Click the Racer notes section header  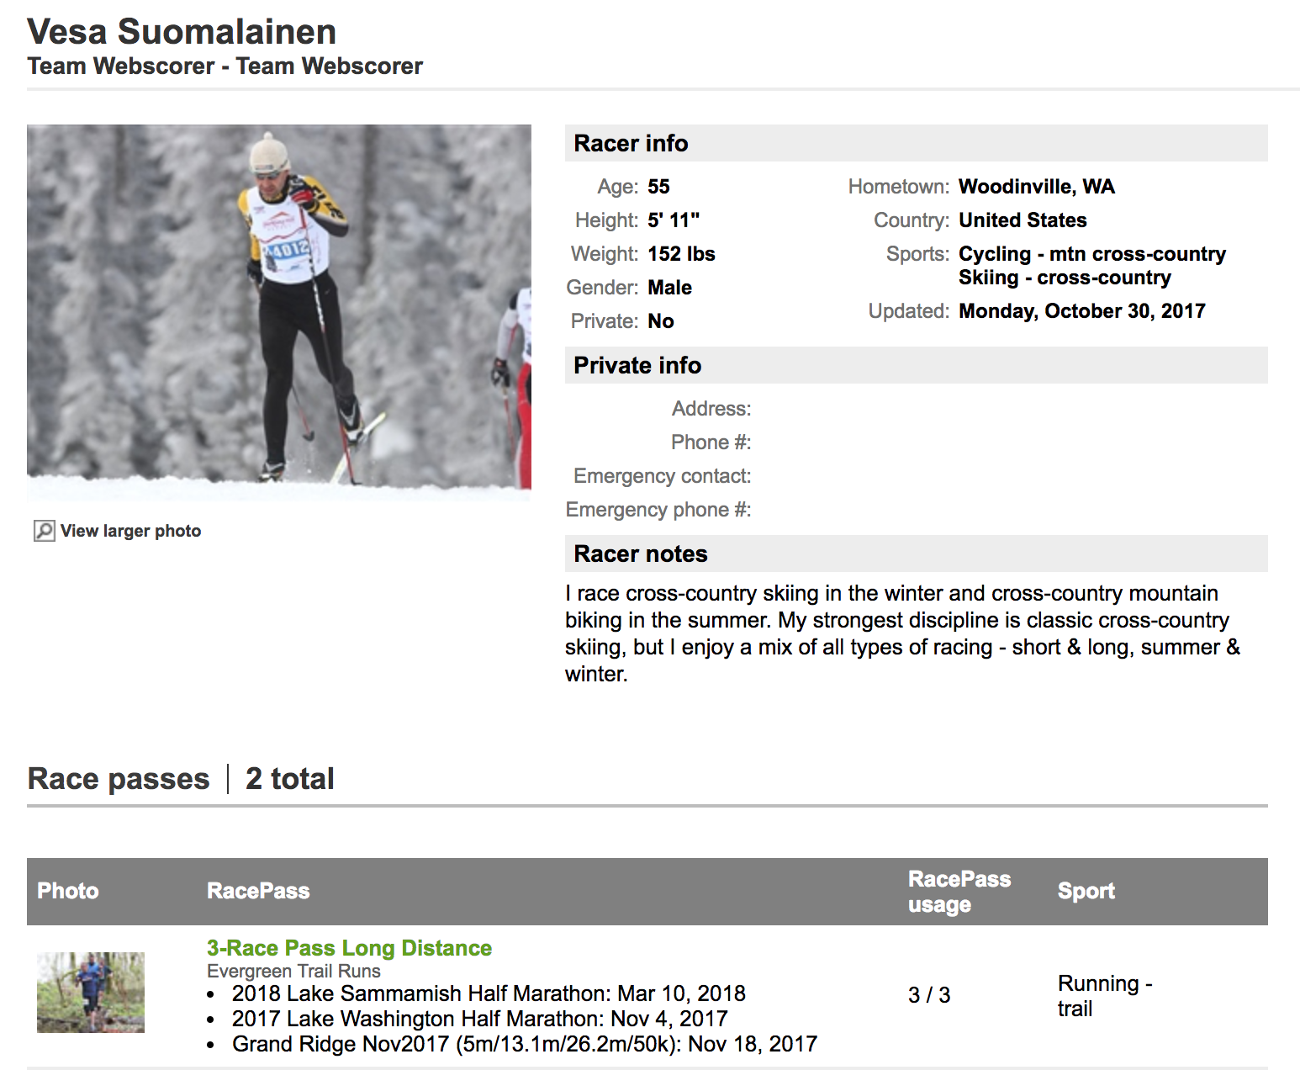[640, 554]
